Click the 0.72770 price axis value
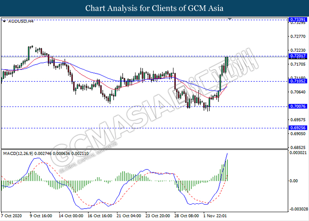This screenshot has height=221, width=309. pyautogui.click(x=298, y=37)
